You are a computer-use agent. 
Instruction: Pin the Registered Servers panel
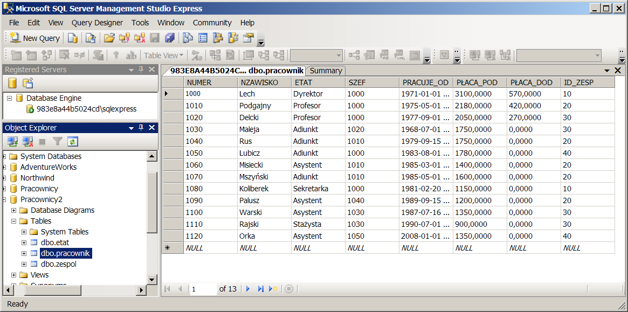(141, 70)
